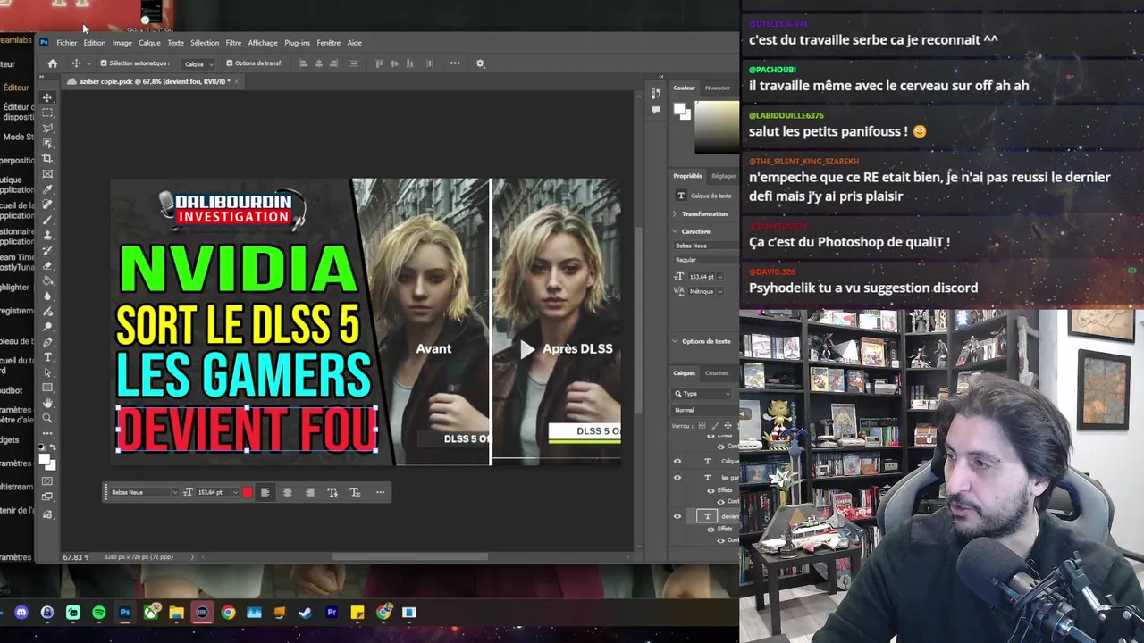Click the Quick Mask mode icon
This screenshot has height=643, width=1144.
(47, 482)
